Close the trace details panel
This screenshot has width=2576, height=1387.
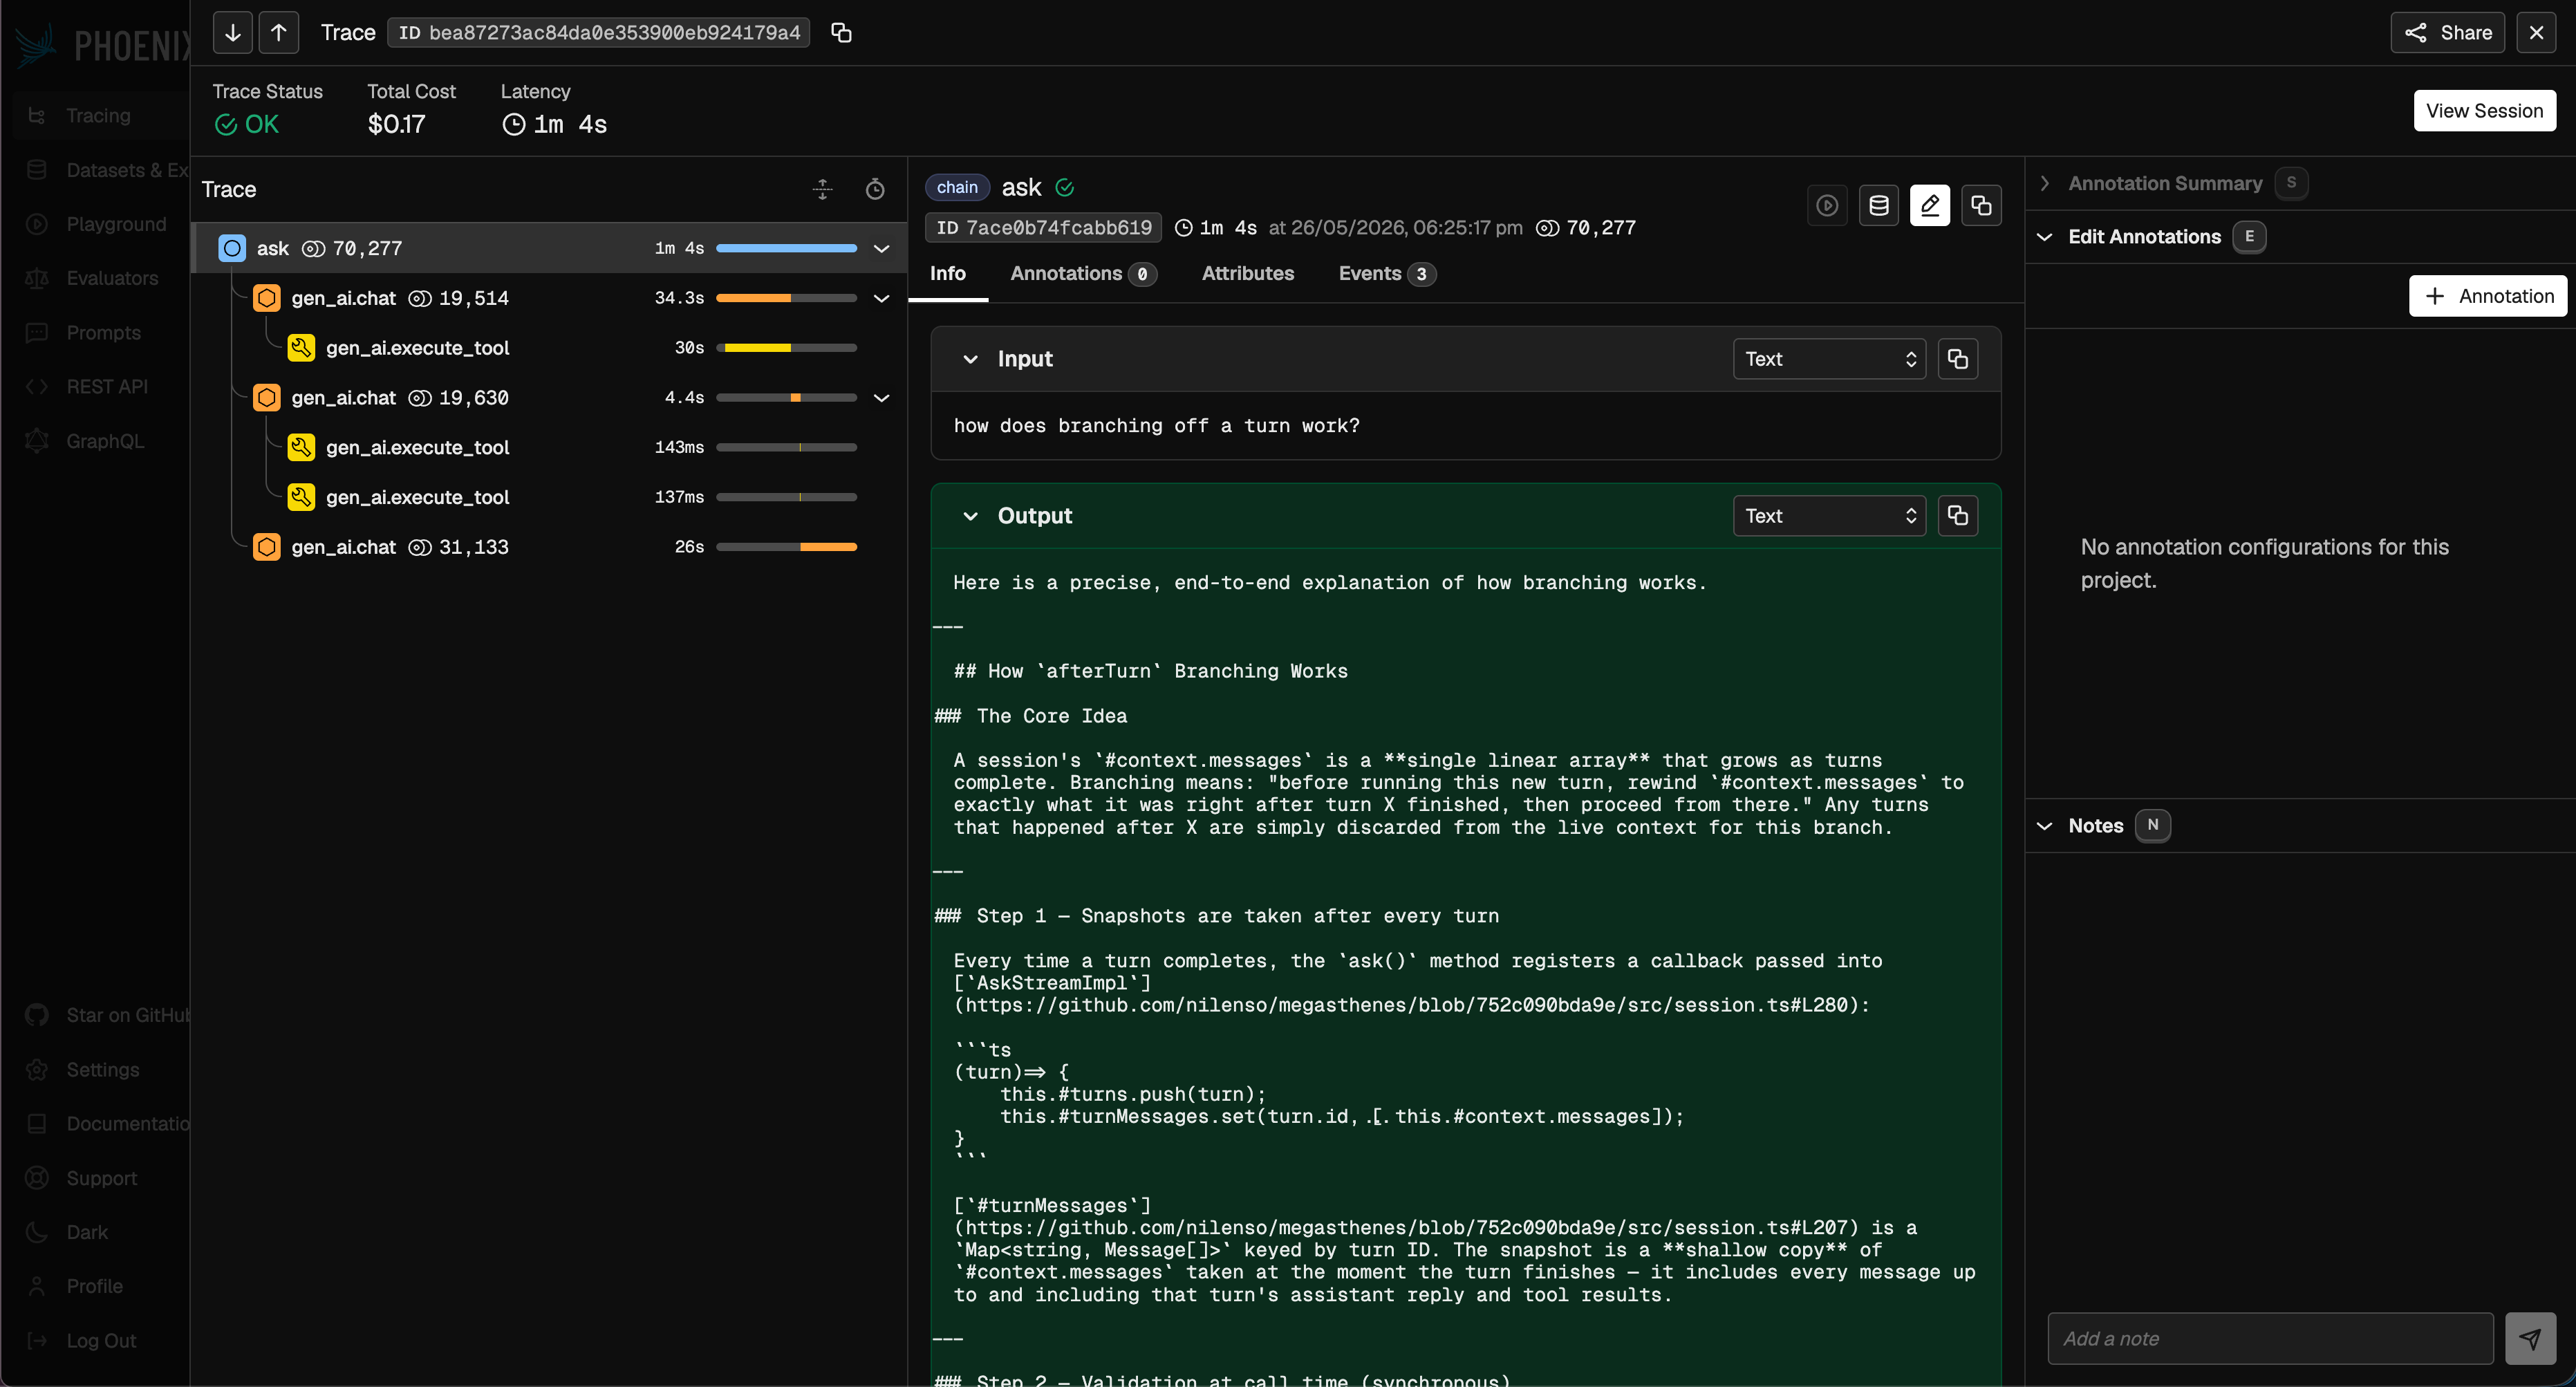tap(2536, 33)
